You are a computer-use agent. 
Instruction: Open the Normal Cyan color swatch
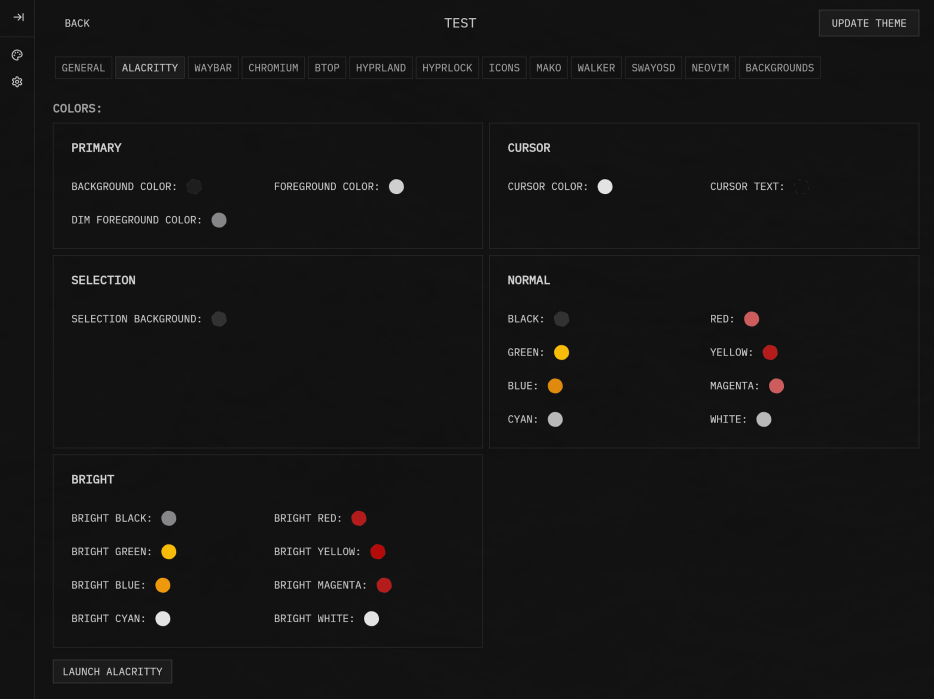coord(555,419)
